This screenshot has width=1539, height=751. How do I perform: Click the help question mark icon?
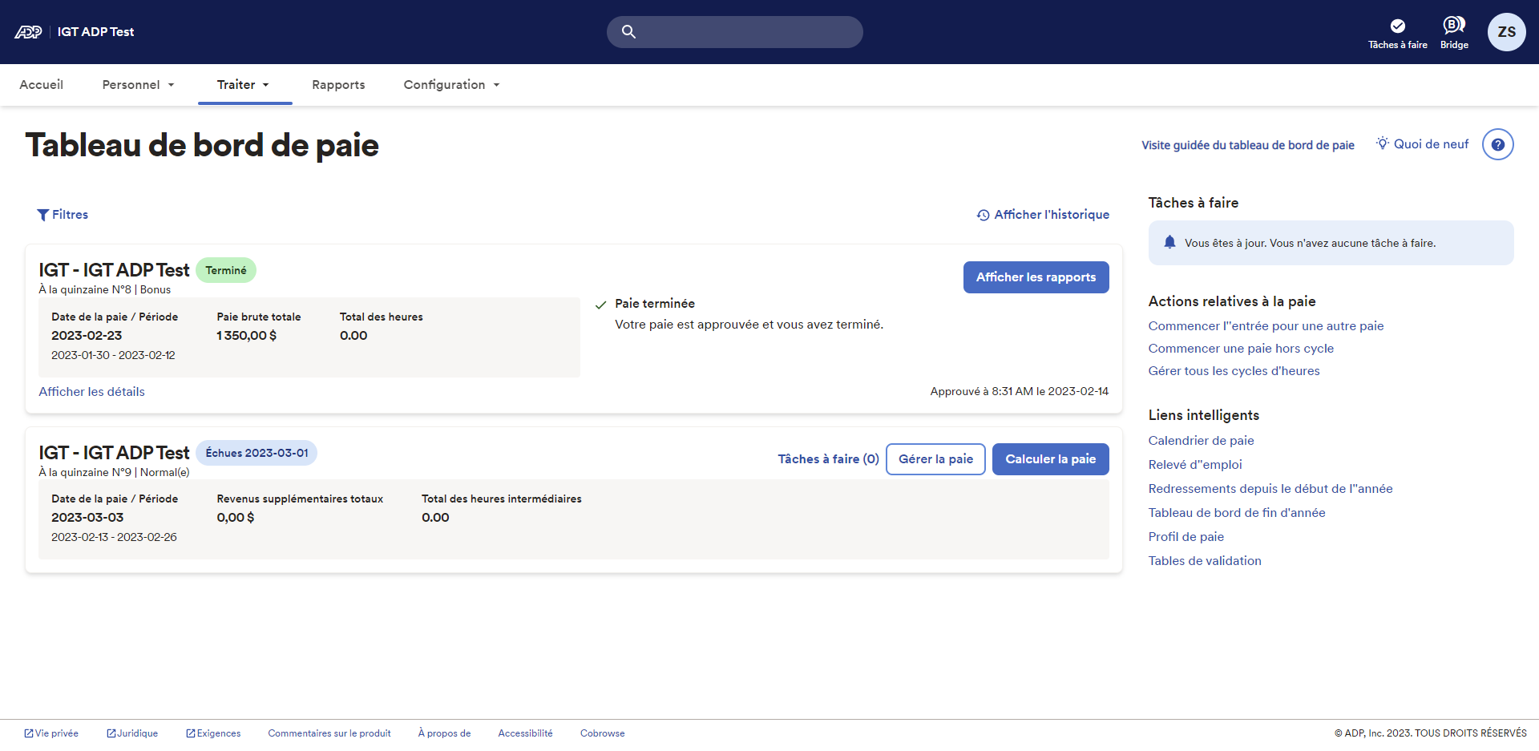coord(1497,145)
